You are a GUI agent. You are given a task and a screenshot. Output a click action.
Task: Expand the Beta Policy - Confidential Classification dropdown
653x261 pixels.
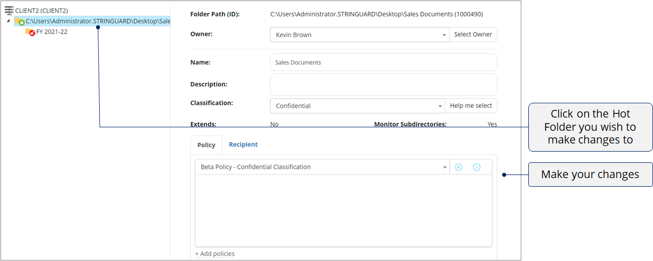[322, 167]
